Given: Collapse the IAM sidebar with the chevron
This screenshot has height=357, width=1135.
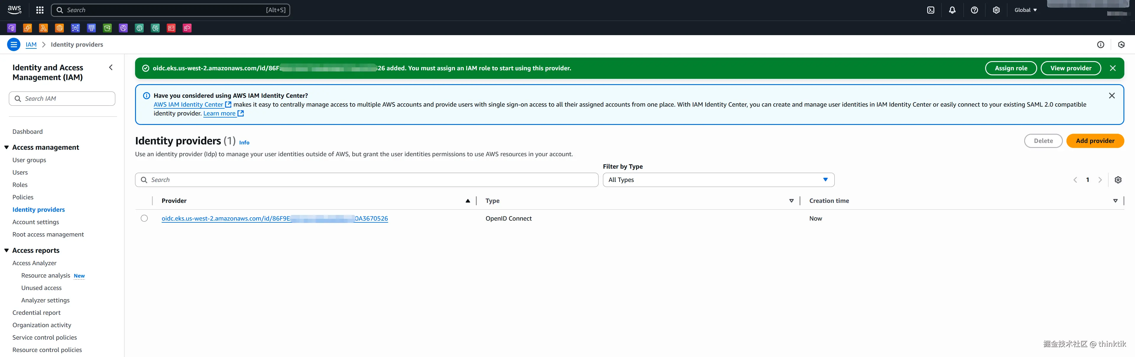Looking at the screenshot, I should 111,67.
